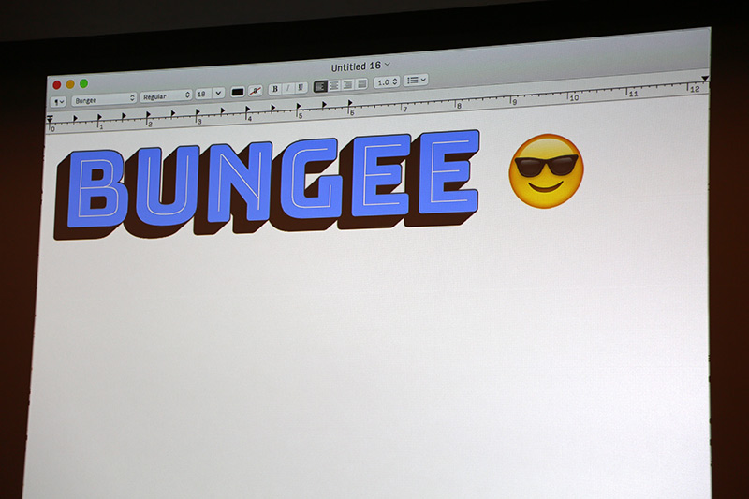Open the Regular typeface dropdown

[x=166, y=96]
